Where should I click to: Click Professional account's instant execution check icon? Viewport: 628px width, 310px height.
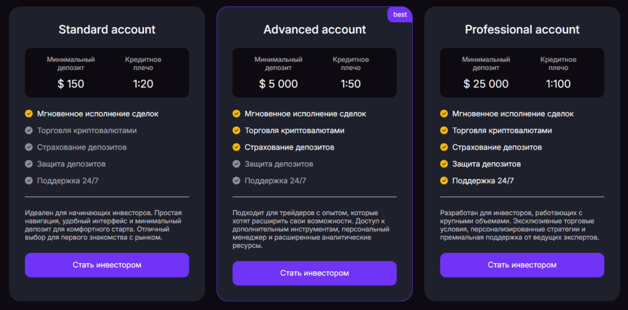point(444,113)
